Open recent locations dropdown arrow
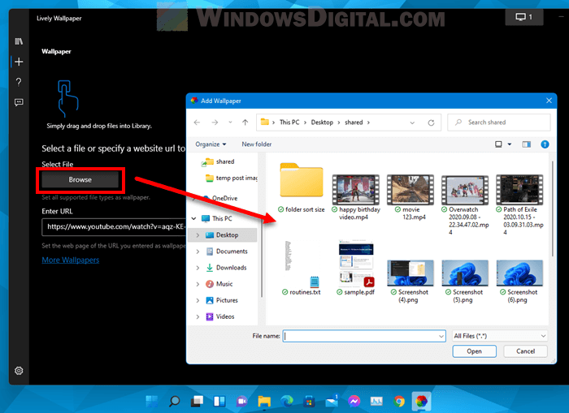Viewport: 569px width, 413px height. pos(230,123)
